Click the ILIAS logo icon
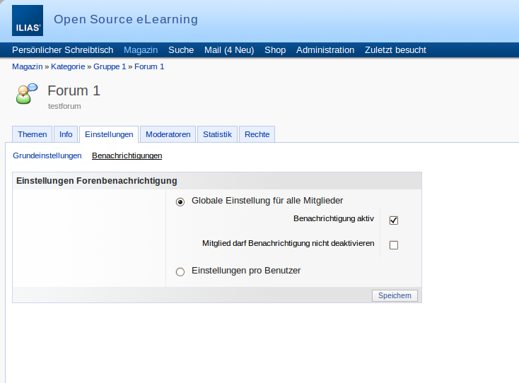The height and width of the screenshot is (383, 519). pyautogui.click(x=28, y=20)
